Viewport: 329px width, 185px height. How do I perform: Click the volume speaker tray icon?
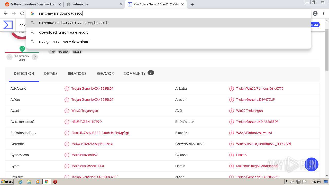[292, 182]
